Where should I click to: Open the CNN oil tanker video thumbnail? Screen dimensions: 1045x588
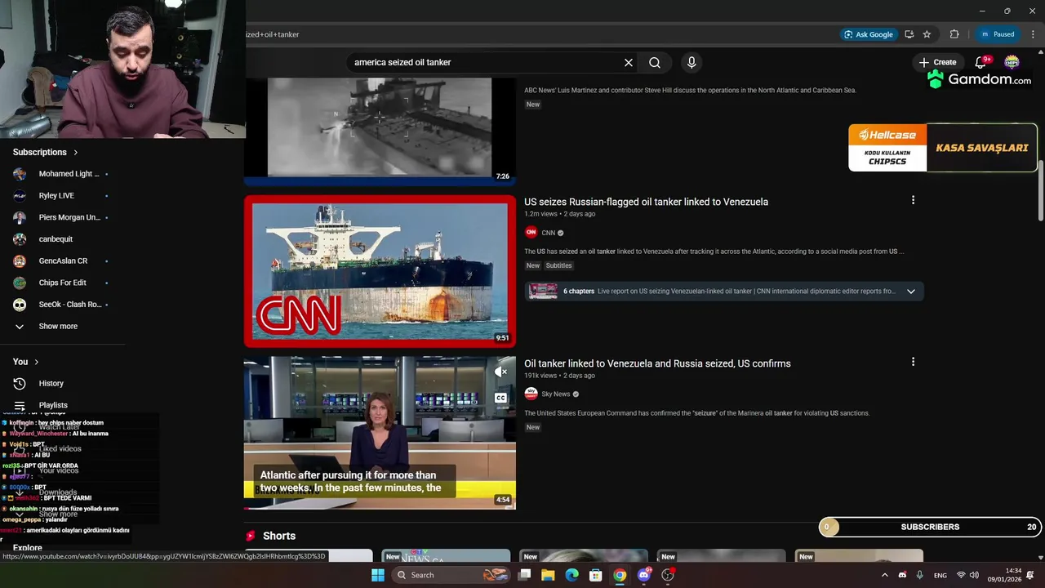coord(380,271)
